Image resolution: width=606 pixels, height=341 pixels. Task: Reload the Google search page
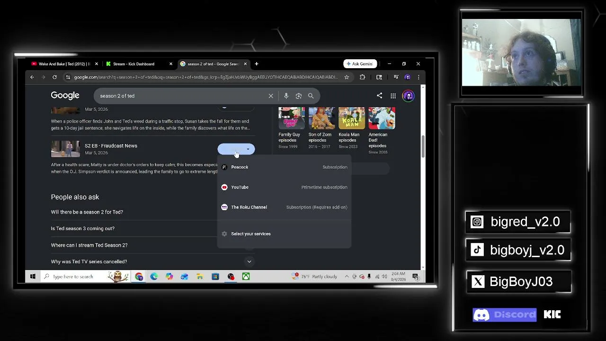(x=54, y=77)
